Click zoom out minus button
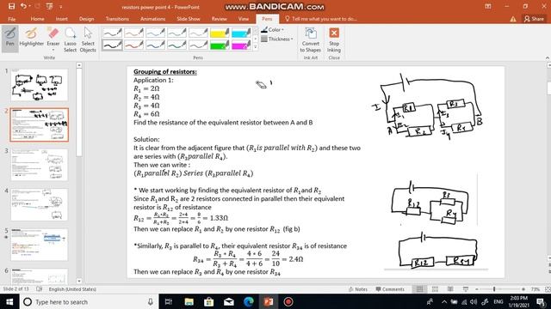 point(477,289)
